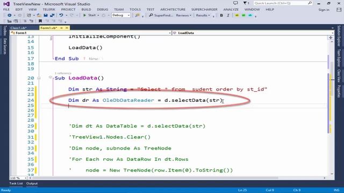The width and height of the screenshot is (344, 193).
Task: Open the SuperFind search tool
Action: point(161,16)
